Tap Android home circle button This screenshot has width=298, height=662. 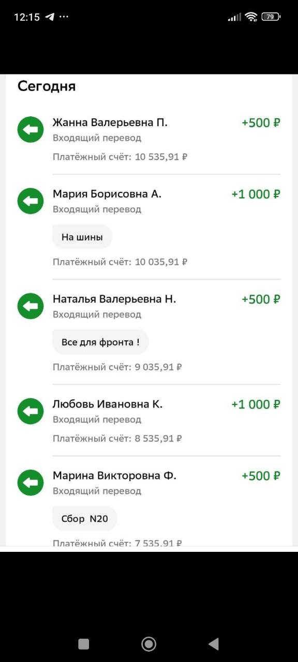[x=149, y=644]
